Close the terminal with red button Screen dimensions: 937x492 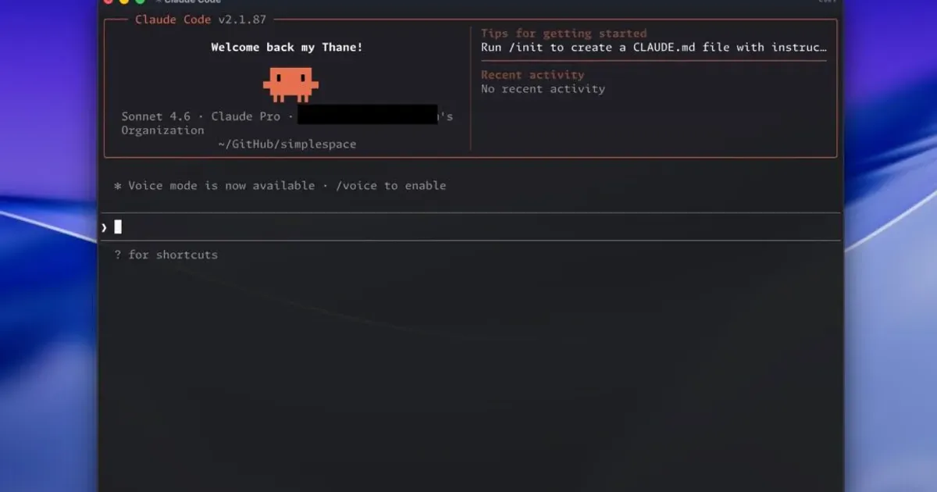point(109,2)
